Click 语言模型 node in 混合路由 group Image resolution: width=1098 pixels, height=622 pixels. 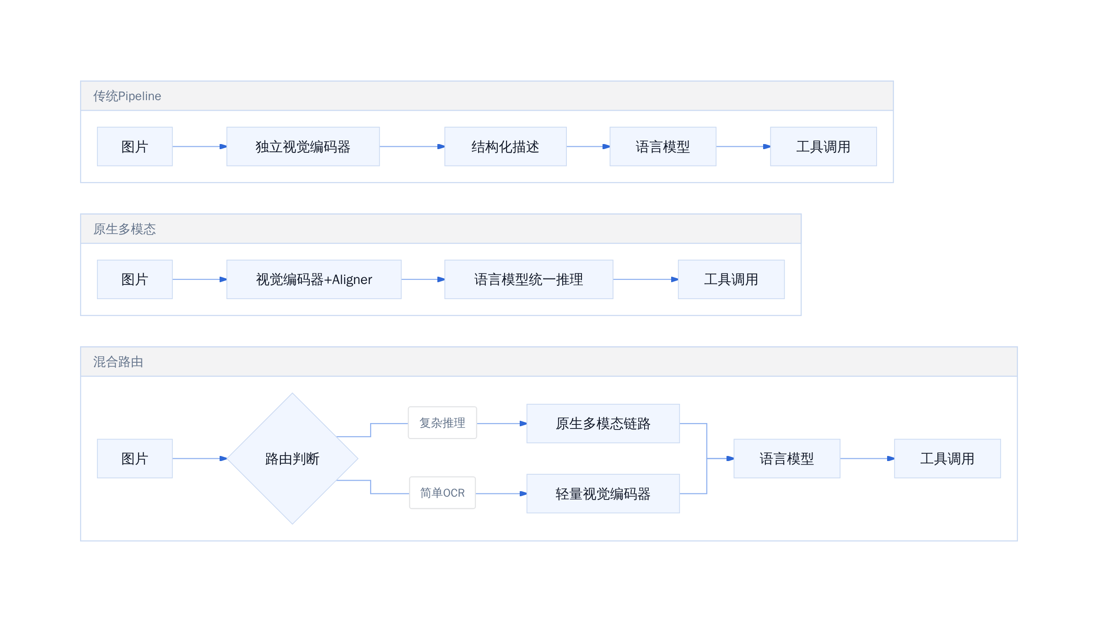click(x=787, y=458)
